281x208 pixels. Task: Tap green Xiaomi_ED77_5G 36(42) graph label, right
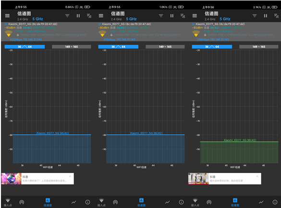240,140
